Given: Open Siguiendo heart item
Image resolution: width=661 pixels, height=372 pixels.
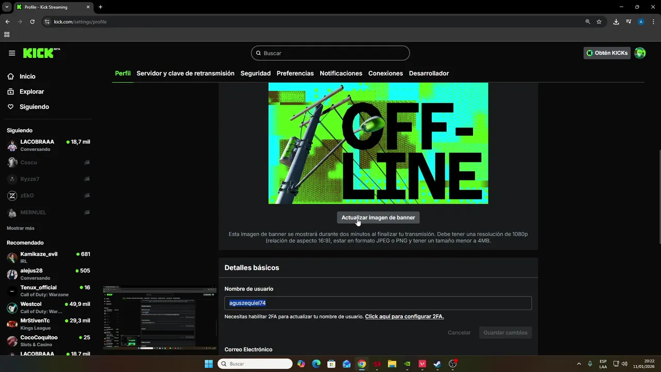Looking at the screenshot, I should pyautogui.click(x=34, y=107).
